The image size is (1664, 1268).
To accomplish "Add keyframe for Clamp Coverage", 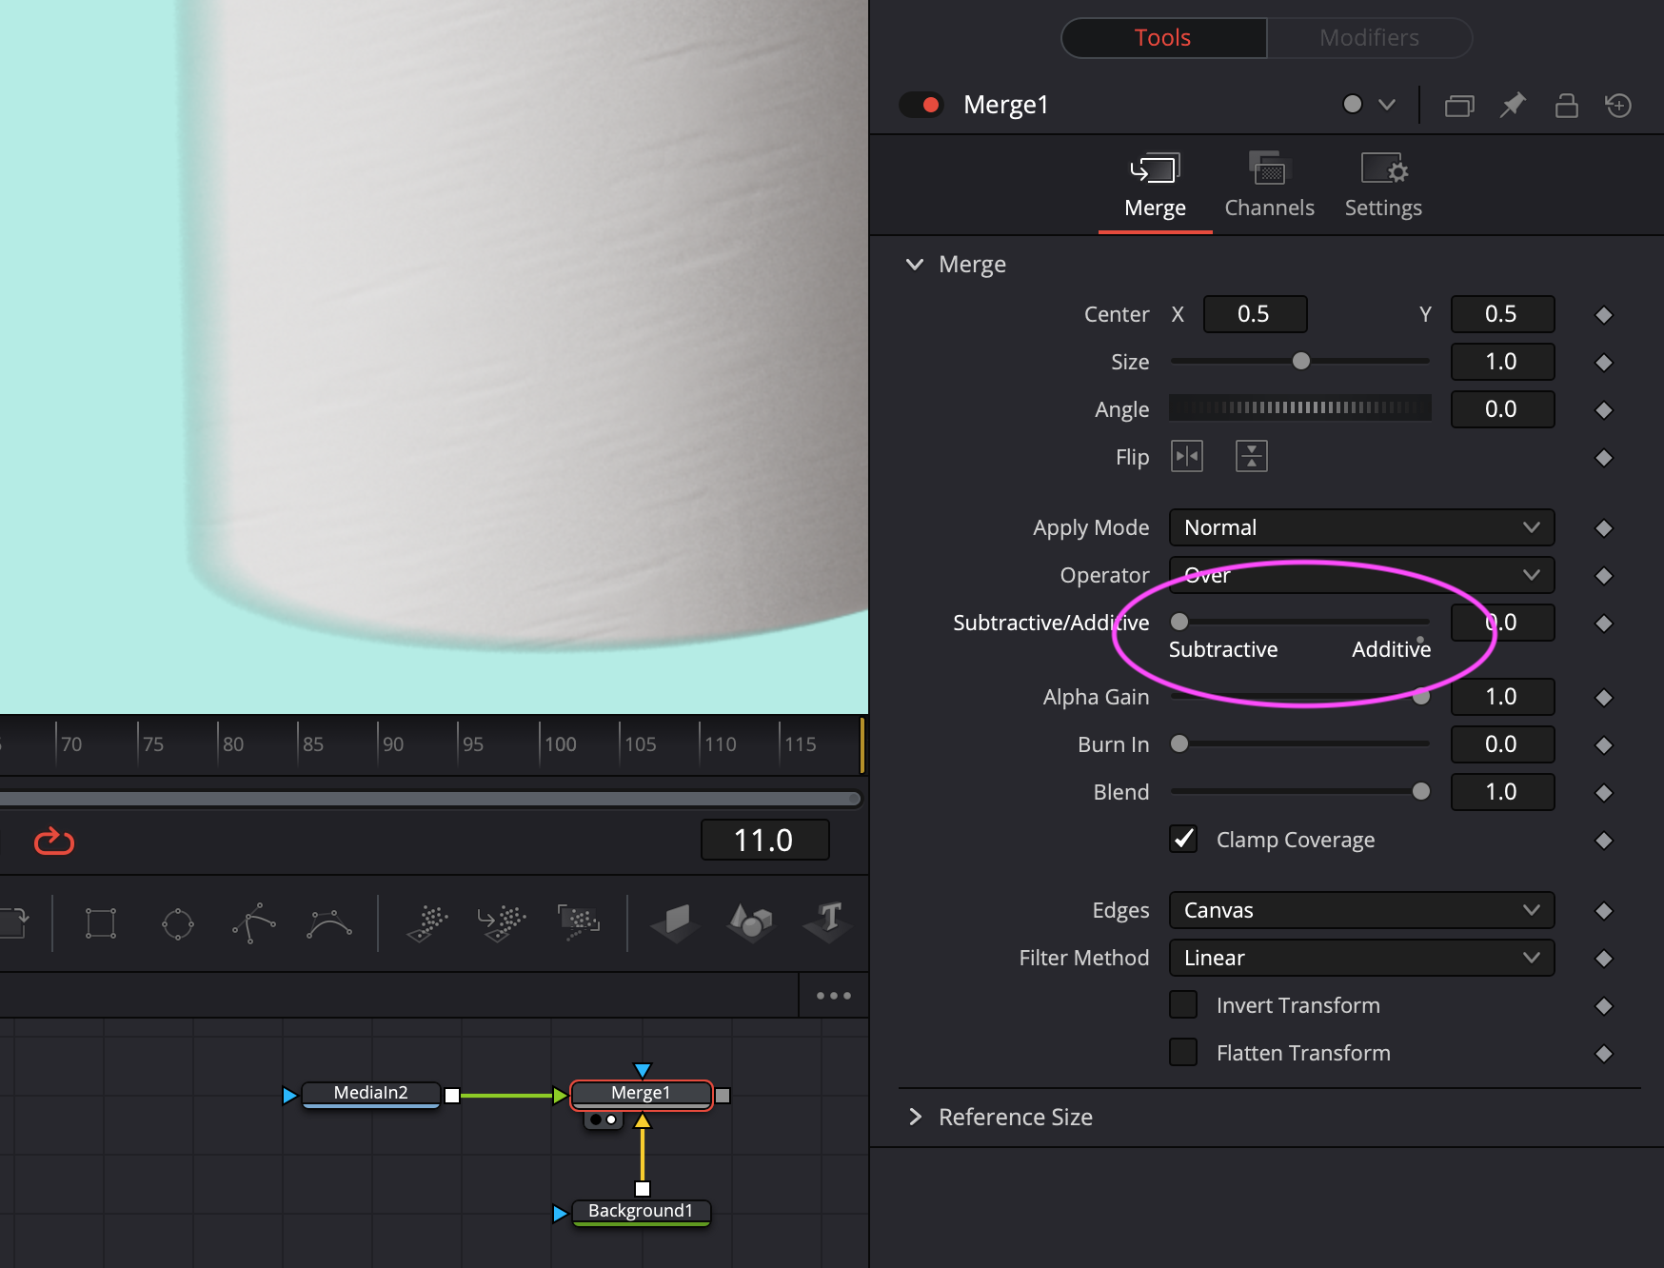I will (x=1604, y=841).
